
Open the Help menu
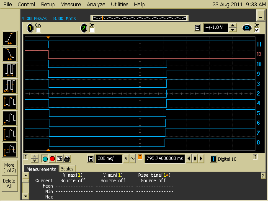pyautogui.click(x=139, y=4)
